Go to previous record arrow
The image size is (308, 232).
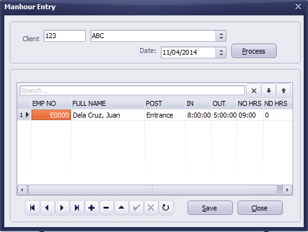[x=48, y=208]
